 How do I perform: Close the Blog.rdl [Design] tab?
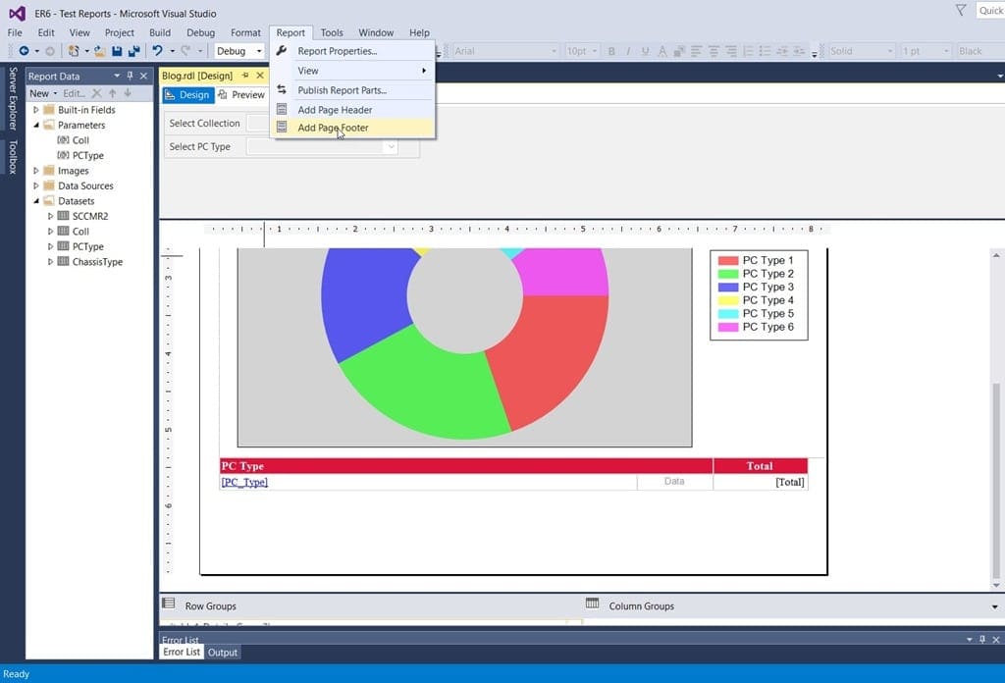(260, 76)
